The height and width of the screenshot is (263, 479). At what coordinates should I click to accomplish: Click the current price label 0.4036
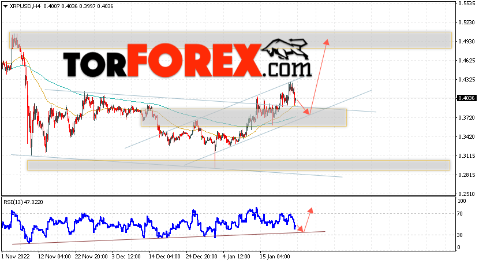tap(467, 98)
